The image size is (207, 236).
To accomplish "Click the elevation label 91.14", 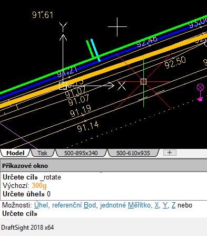I will pos(88,127).
